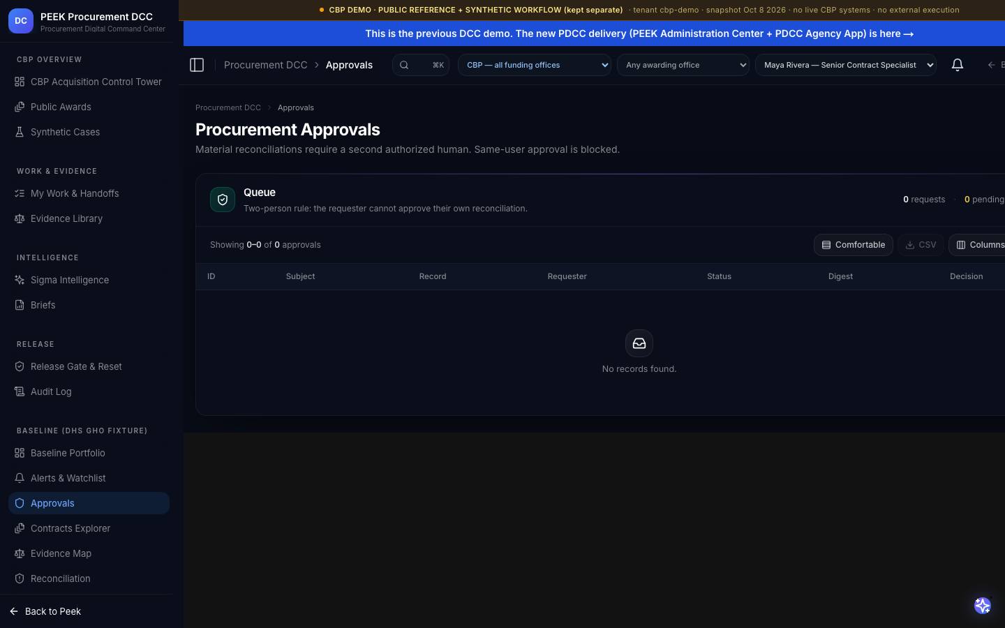
Task: Click the 0 requests counter
Action: (924, 200)
